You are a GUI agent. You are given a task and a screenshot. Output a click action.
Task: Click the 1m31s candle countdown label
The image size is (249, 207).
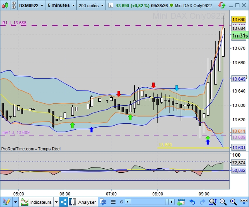point(240,35)
